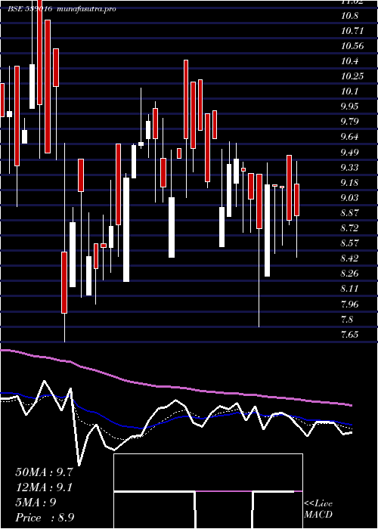Select the 9.33 price axis label
This screenshot has width=378, height=529.
pyautogui.click(x=350, y=168)
